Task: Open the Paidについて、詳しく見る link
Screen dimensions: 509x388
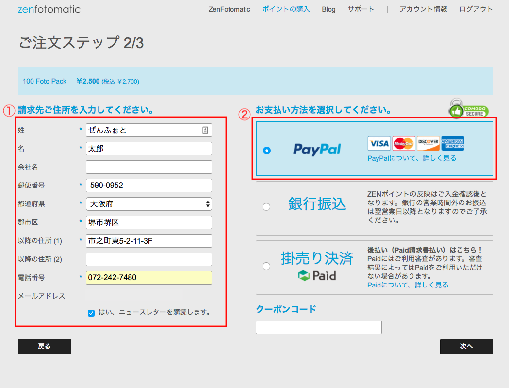Action: tap(408, 285)
